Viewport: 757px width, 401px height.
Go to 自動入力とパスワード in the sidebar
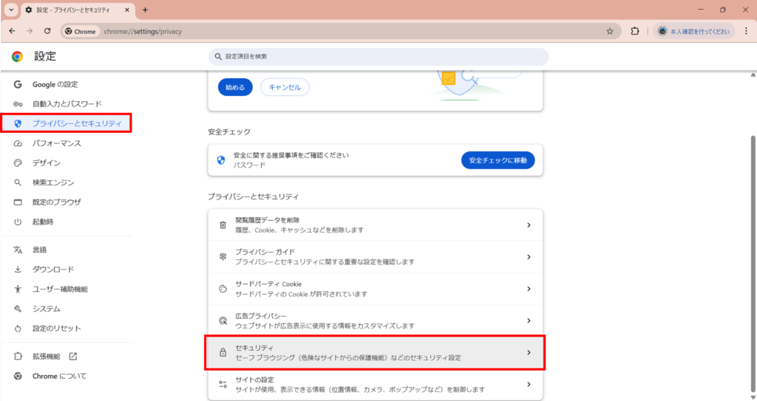point(67,104)
